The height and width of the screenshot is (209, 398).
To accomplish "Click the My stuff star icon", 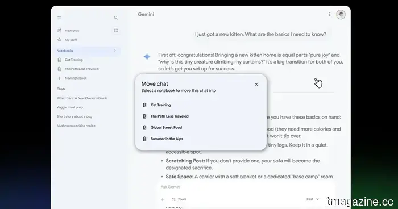I will [x=59, y=40].
